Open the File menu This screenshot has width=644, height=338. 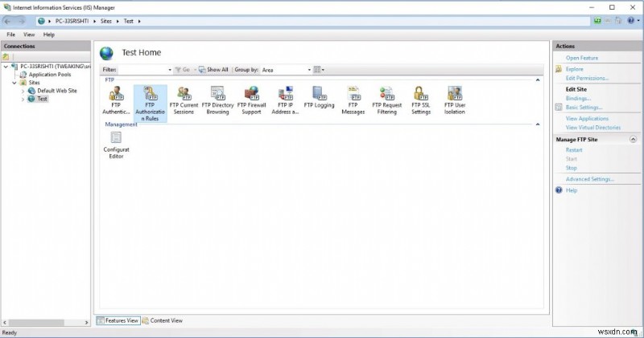point(10,35)
